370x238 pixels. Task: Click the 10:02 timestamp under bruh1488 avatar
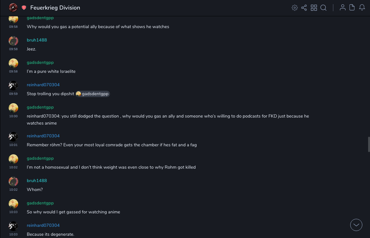[13, 190]
